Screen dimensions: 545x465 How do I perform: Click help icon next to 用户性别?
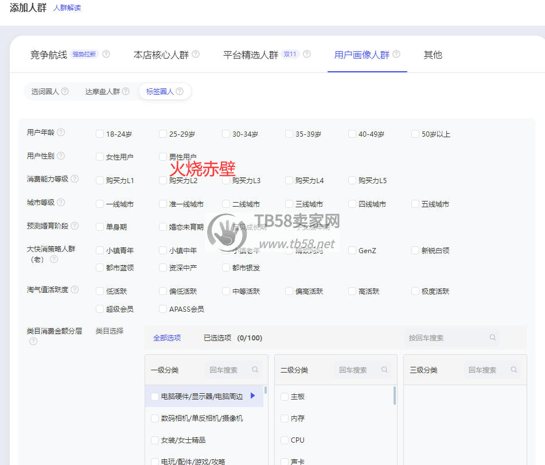point(61,156)
